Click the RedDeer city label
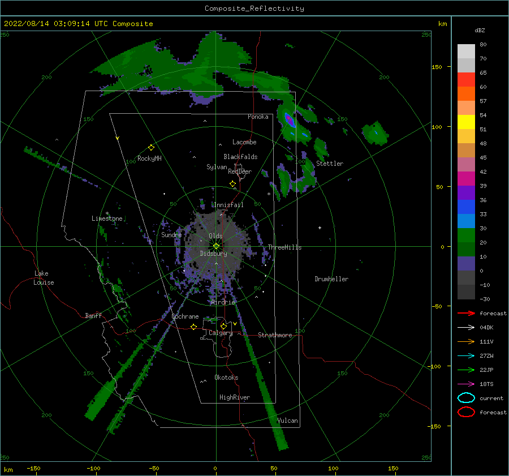The image size is (509, 476). click(240, 171)
